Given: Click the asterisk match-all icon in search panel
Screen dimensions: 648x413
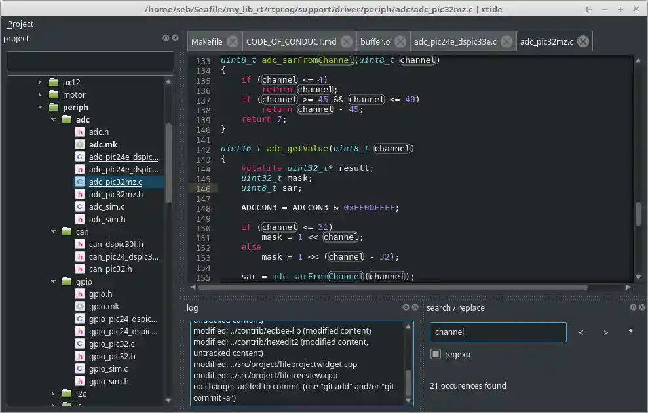Looking at the screenshot, I should [630, 332].
